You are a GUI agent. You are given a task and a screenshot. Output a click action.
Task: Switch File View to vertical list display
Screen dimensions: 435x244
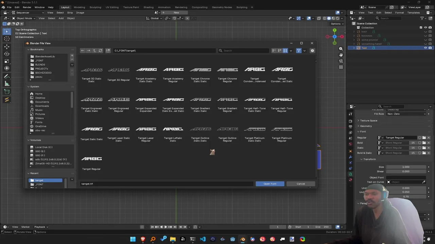coord(274,51)
